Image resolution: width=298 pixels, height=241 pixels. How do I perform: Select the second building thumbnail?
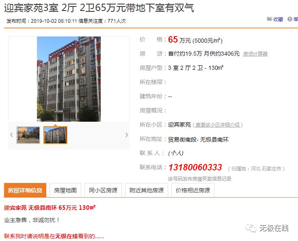55,135
